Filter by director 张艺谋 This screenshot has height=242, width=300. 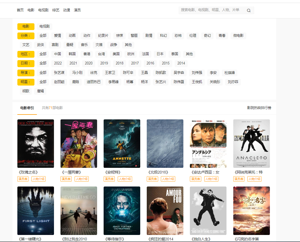59,73
